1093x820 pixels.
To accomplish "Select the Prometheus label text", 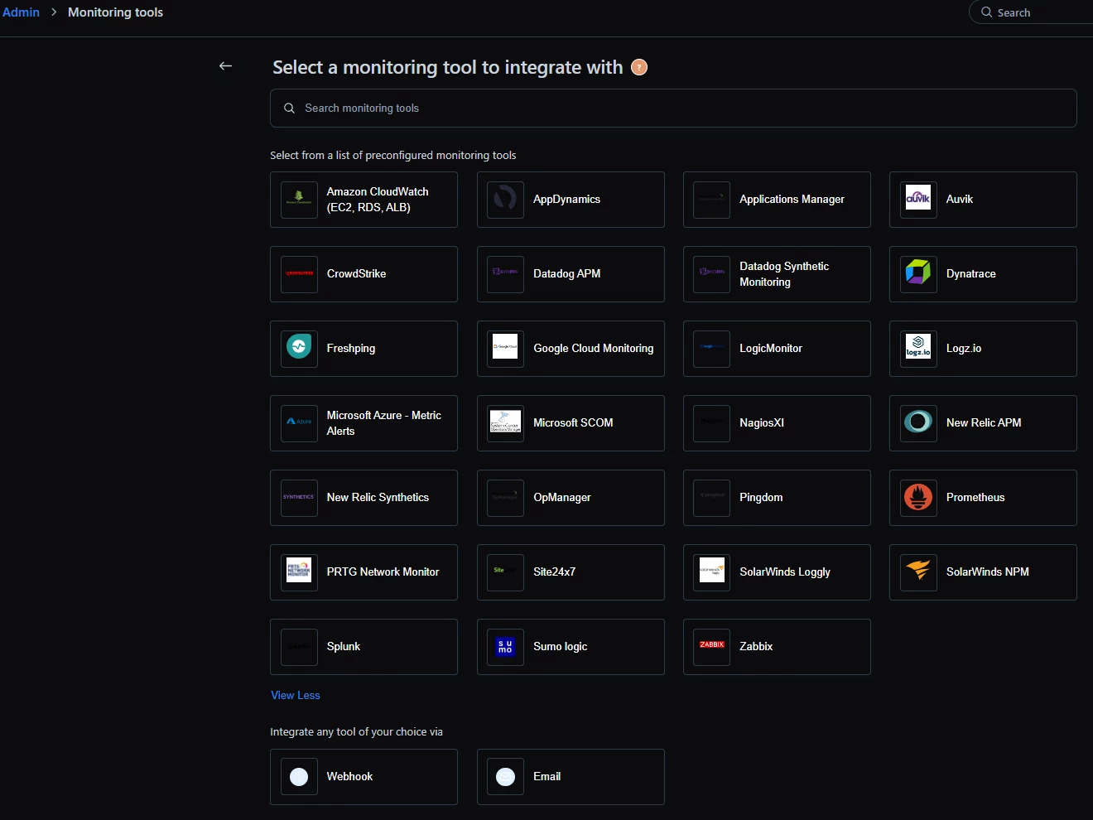I will (975, 498).
